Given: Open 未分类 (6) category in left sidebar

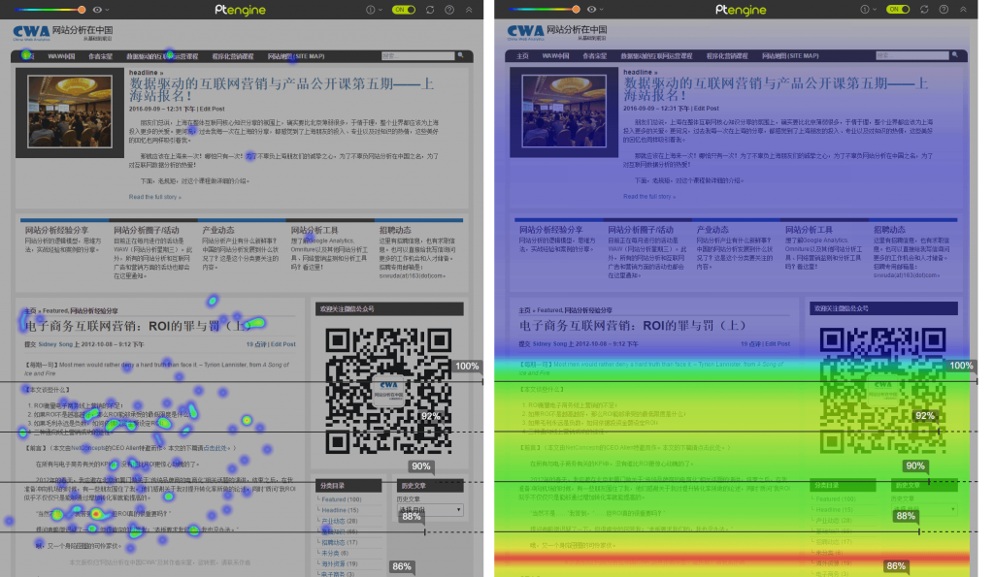Looking at the screenshot, I should pyautogui.click(x=335, y=553).
